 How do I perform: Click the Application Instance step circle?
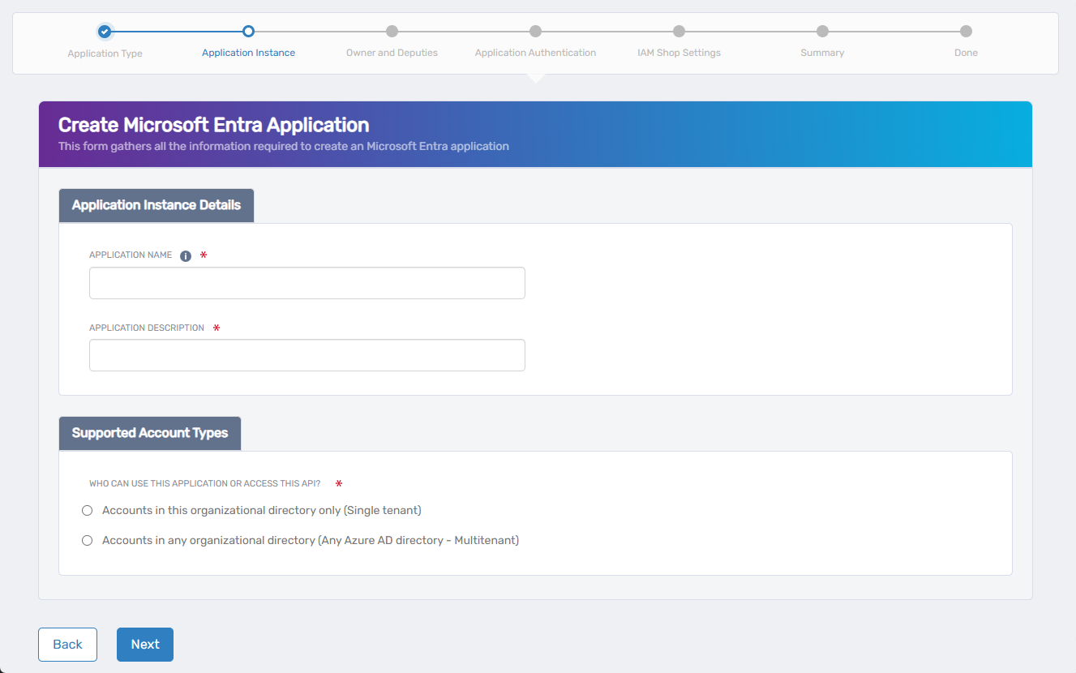(248, 32)
